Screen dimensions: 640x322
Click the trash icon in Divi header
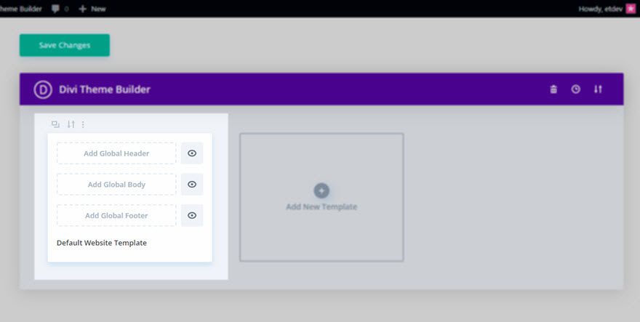[x=553, y=89]
